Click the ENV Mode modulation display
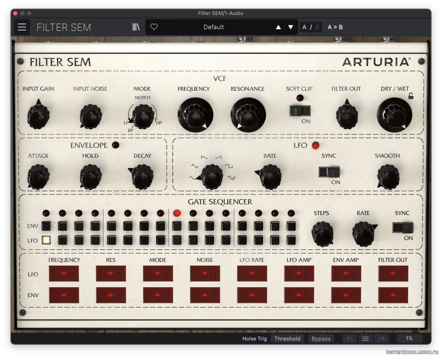442x357 pixels. coord(158,295)
